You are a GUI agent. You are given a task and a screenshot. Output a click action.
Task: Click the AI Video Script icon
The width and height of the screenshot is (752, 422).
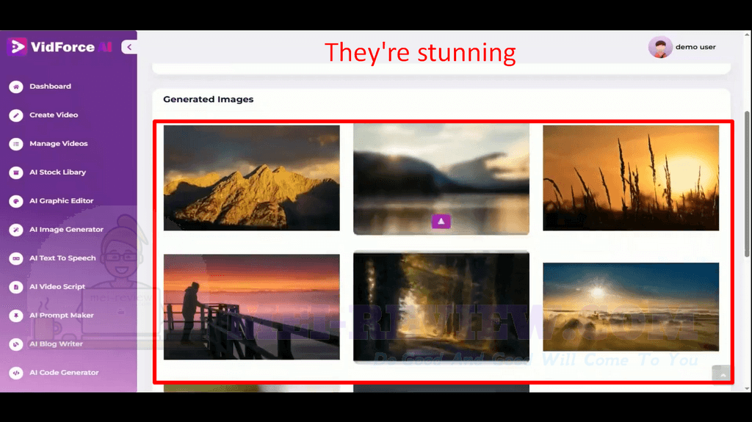pyautogui.click(x=16, y=287)
